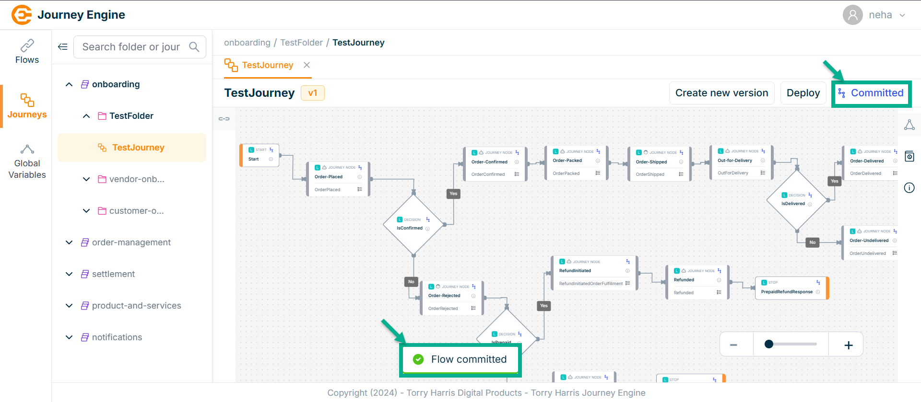Collapse the TestFolder folder

[86, 116]
